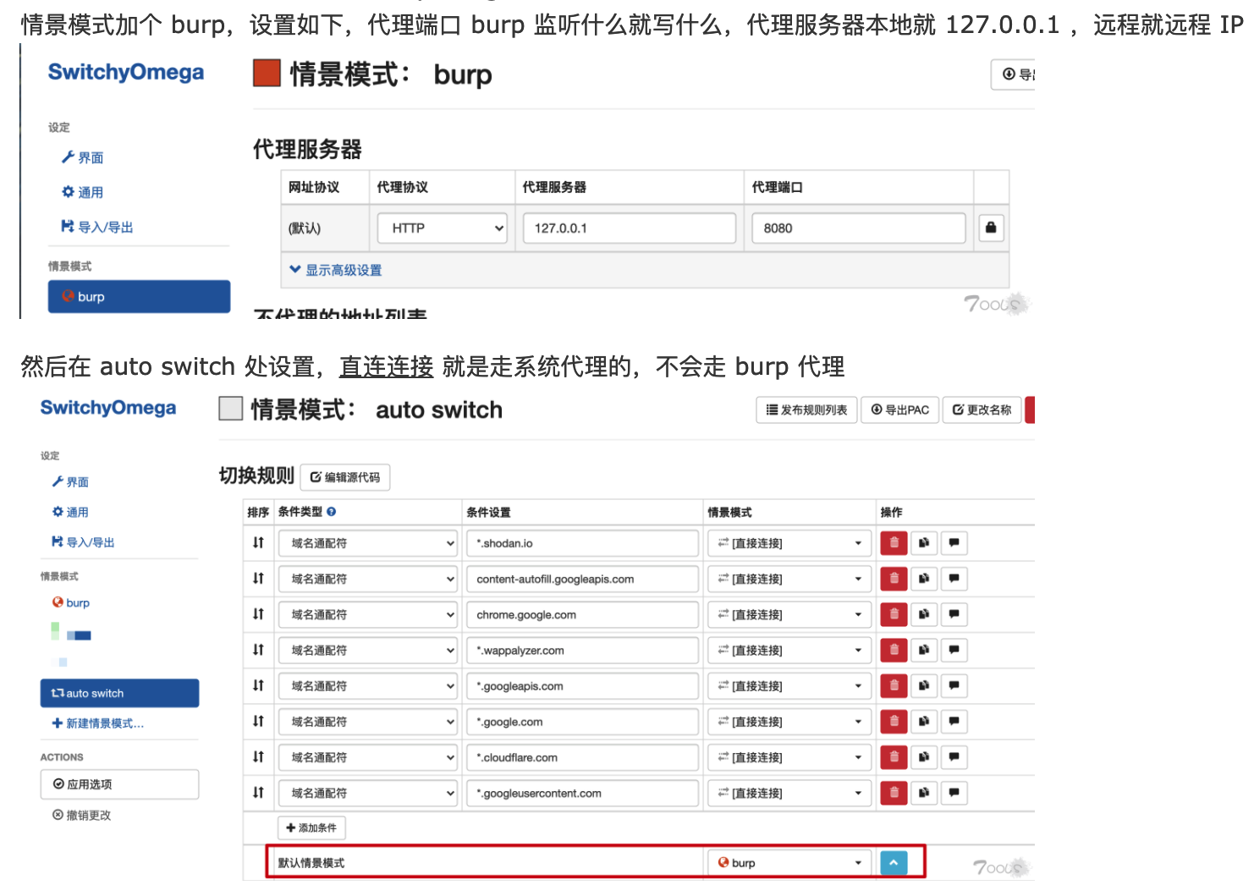The height and width of the screenshot is (885, 1254).
Task: Duplicate the *.google.com rule
Action: (924, 722)
